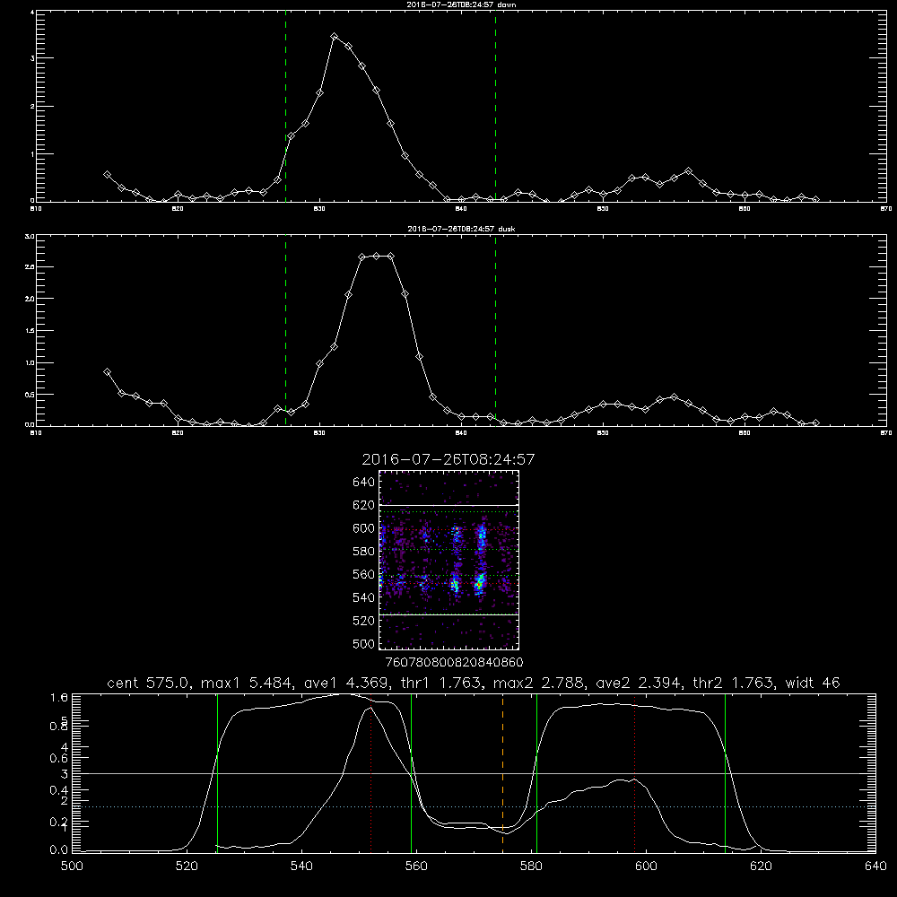This screenshot has height=897, width=897.
Task: Click the peak diamond marker of the dawn curve
Action: pos(334,37)
